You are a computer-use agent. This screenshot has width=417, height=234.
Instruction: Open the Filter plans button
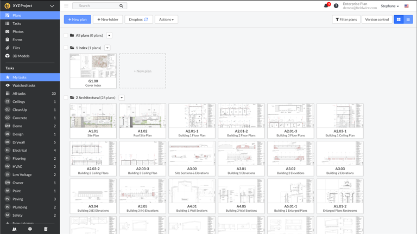tap(346, 19)
